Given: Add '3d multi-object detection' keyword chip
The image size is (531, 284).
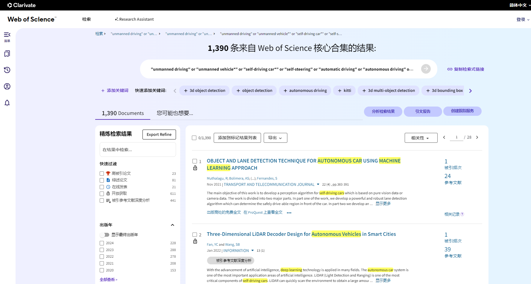Looking at the screenshot, I should [x=389, y=90].
